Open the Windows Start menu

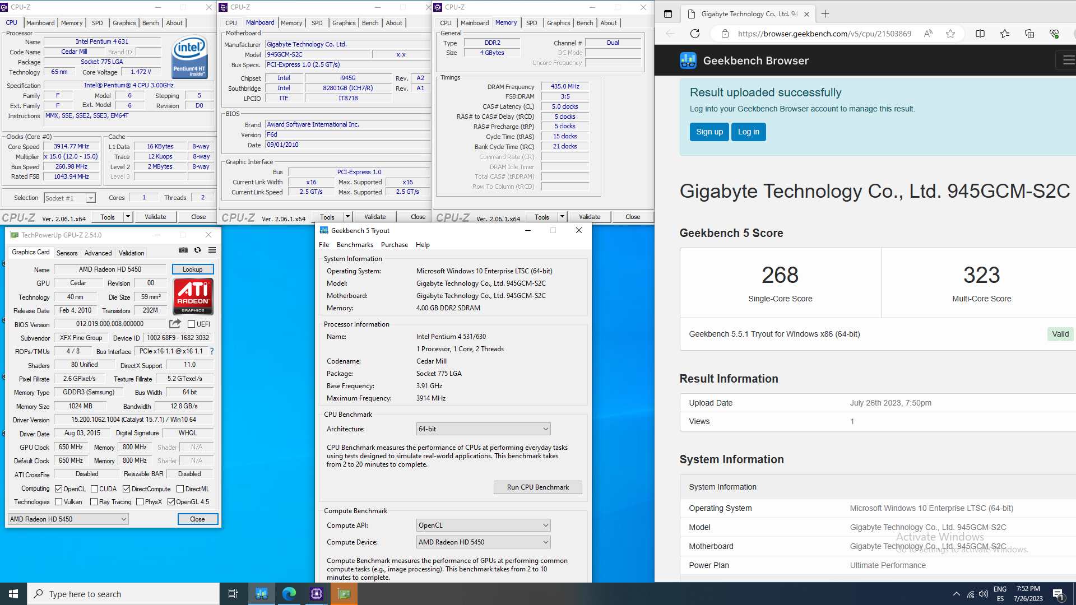point(13,594)
